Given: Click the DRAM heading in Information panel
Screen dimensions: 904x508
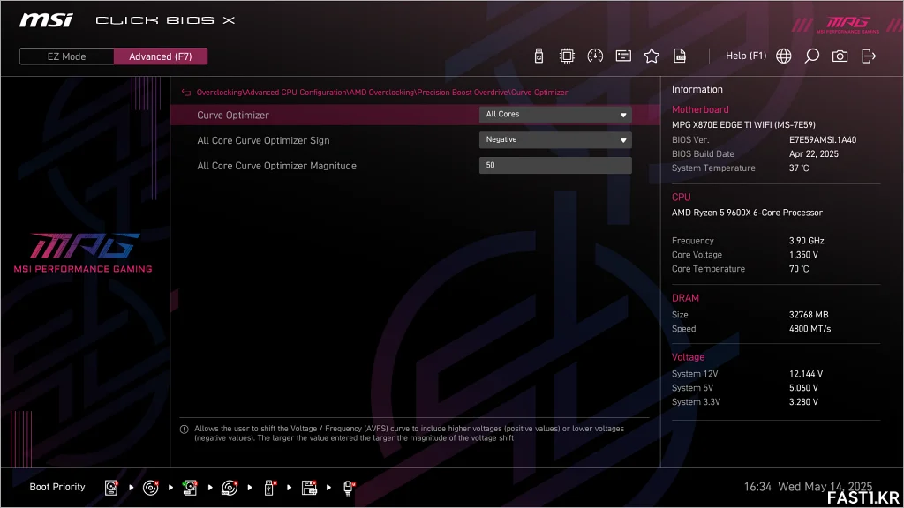Looking at the screenshot, I should point(685,298).
